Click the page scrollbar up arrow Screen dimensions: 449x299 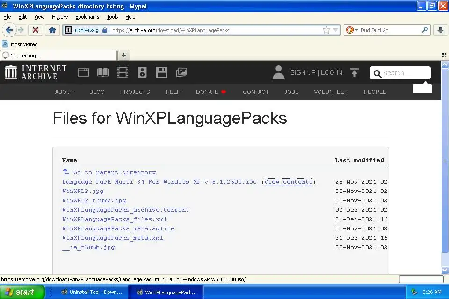(445, 64)
